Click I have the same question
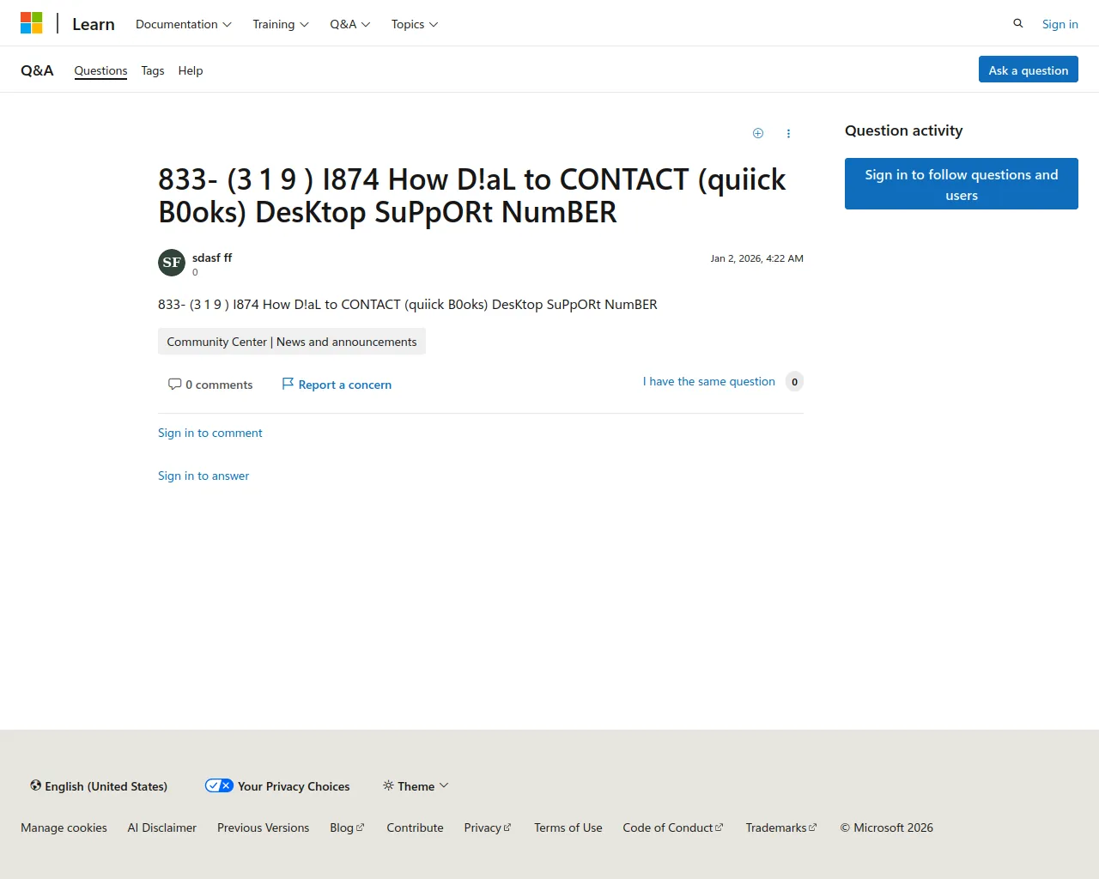 709,381
